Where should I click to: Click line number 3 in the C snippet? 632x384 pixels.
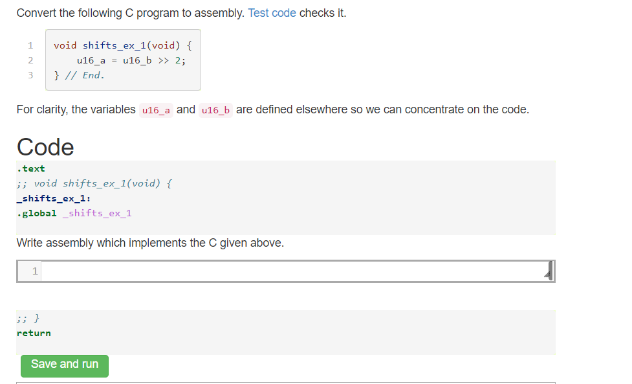pos(30,74)
